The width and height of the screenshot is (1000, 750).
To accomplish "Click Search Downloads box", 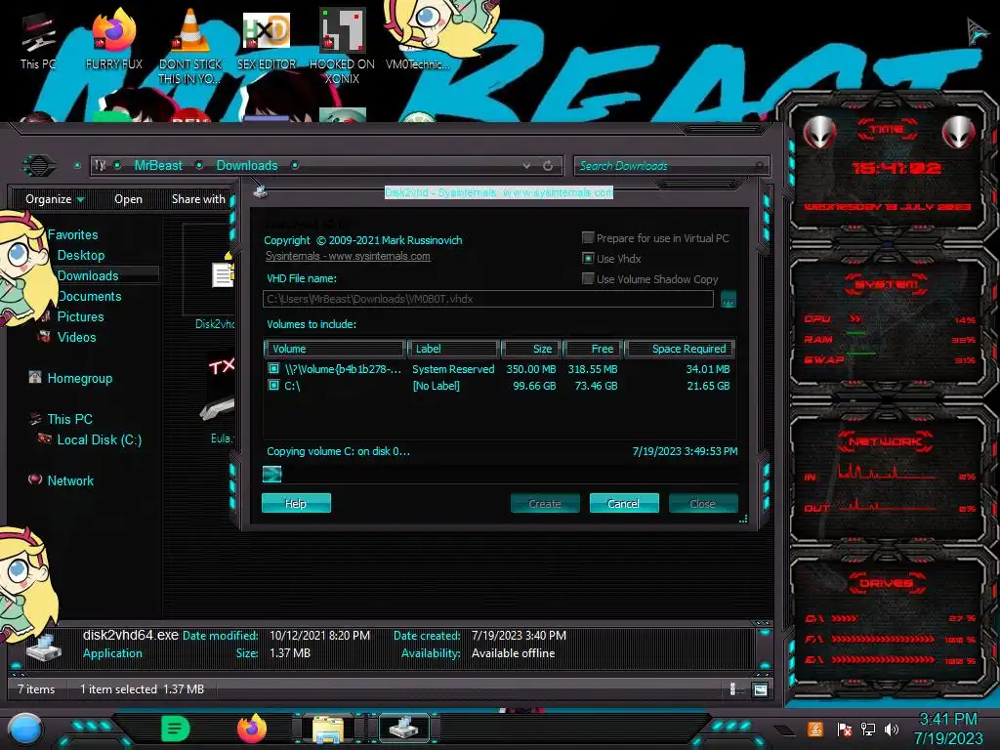I will [670, 166].
